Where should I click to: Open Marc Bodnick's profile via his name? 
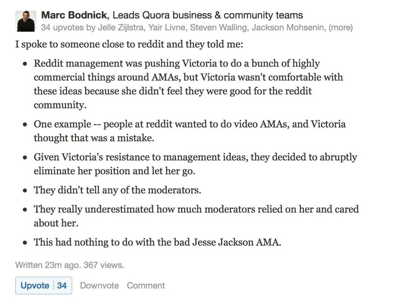pos(74,15)
